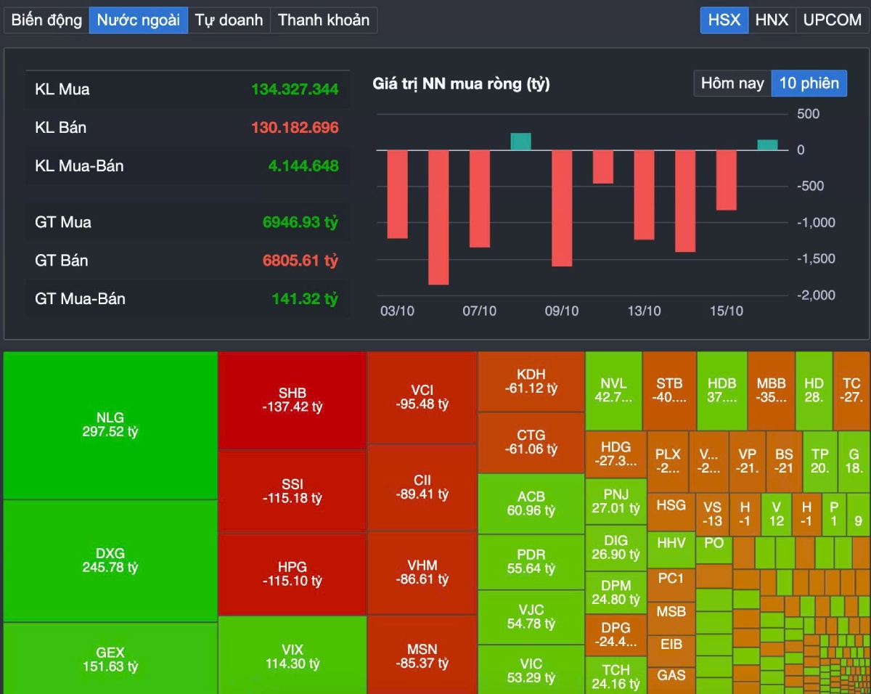The height and width of the screenshot is (694, 871).
Task: Show today's data with Hôm nay
Action: [x=732, y=83]
